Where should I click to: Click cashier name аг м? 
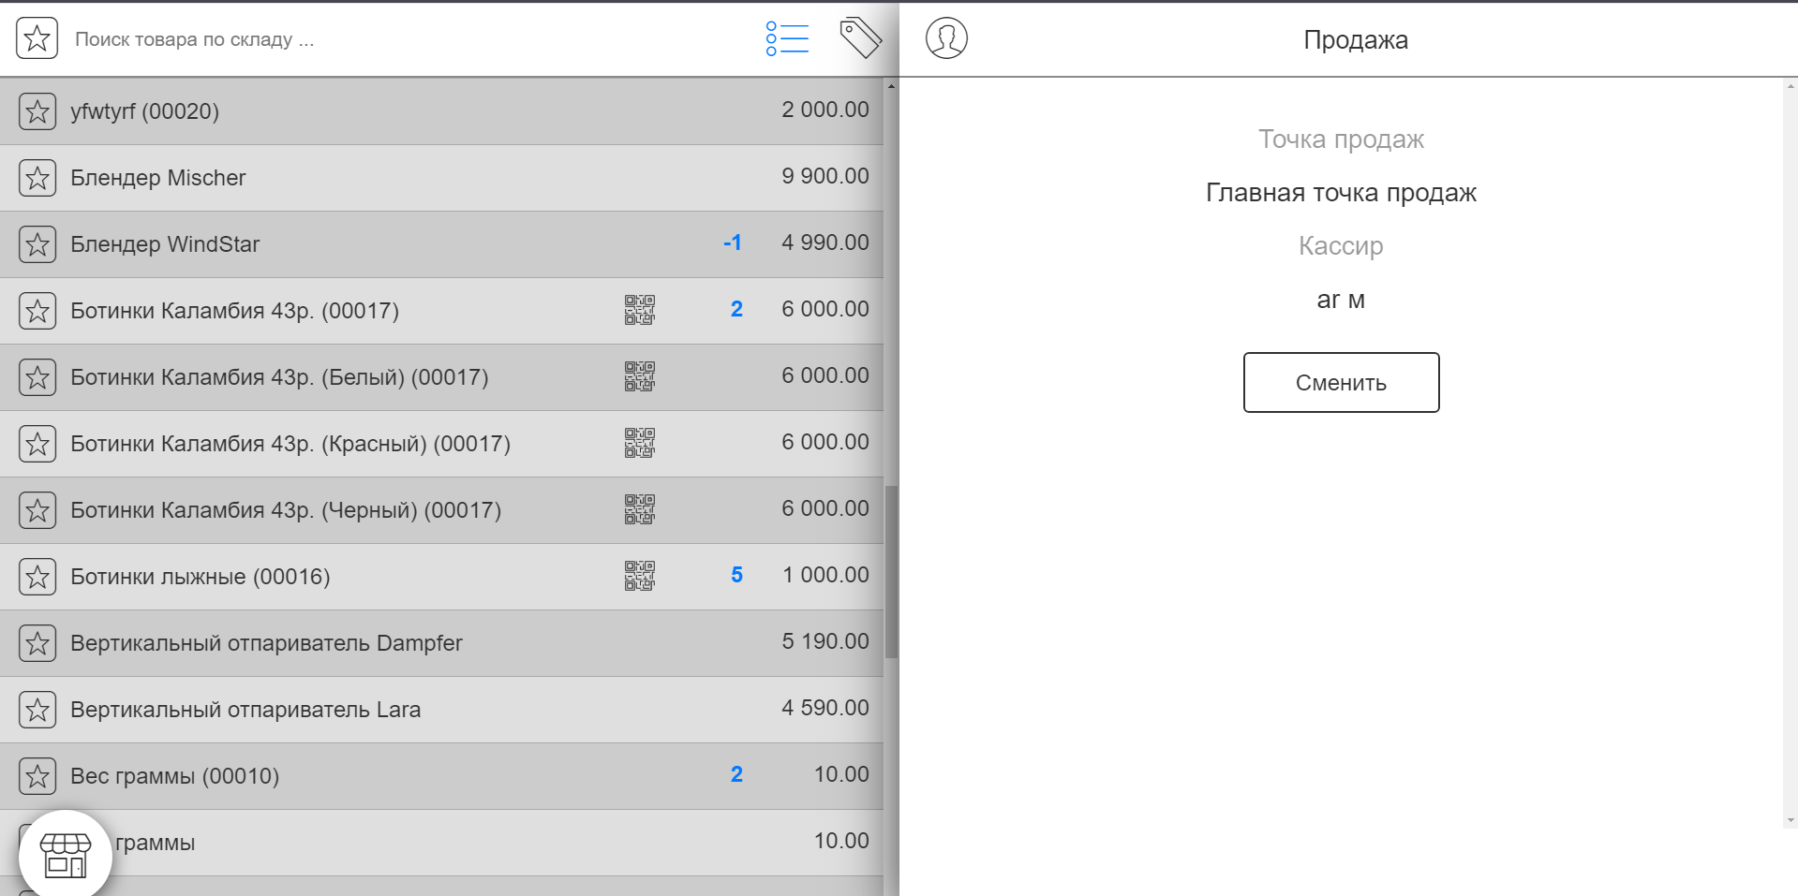tap(1341, 301)
